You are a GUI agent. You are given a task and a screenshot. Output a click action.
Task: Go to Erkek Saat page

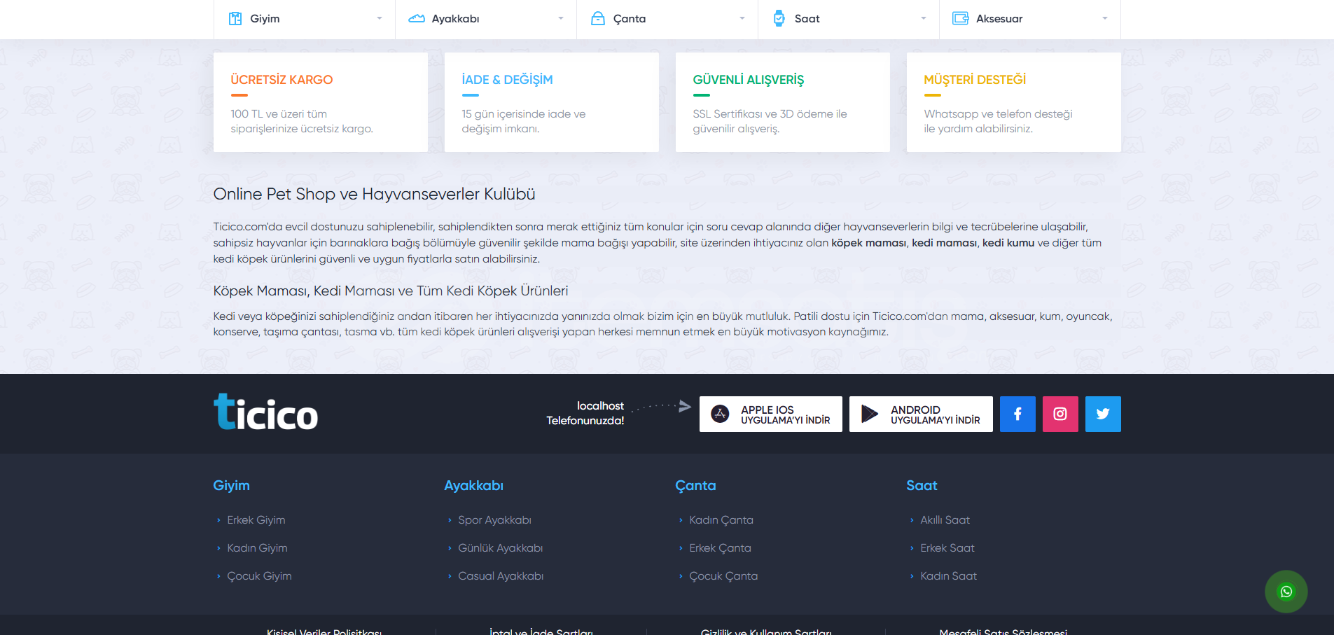(x=947, y=548)
